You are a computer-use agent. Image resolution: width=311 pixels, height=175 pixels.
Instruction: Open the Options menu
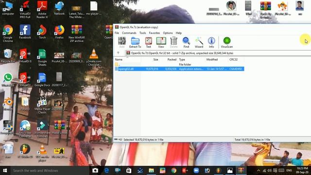168,33
